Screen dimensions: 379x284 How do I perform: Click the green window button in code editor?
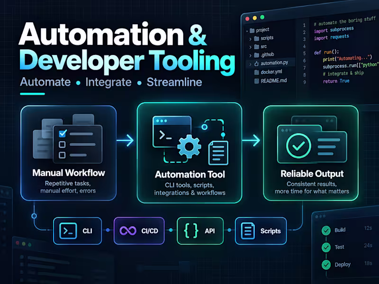pyautogui.click(x=262, y=18)
